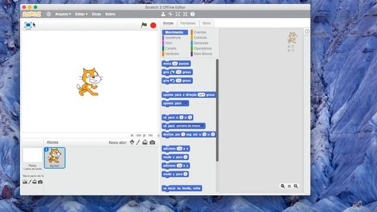
Task: Click seconds value in deslize por block
Action: click(183, 134)
